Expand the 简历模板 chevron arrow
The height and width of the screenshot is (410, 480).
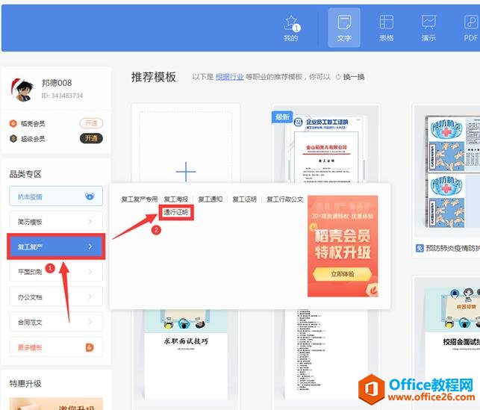click(90, 221)
